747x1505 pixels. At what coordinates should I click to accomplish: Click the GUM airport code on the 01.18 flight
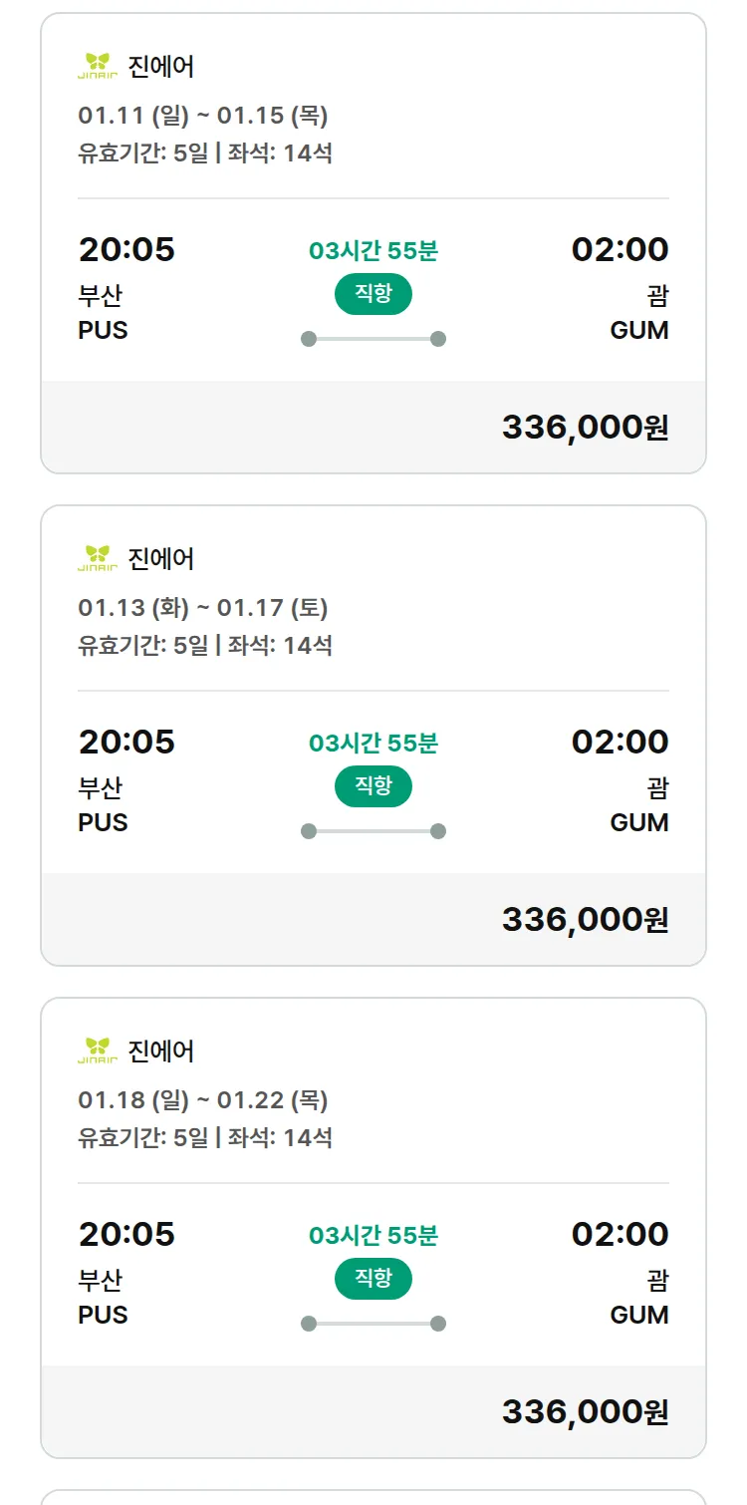pyautogui.click(x=638, y=1315)
